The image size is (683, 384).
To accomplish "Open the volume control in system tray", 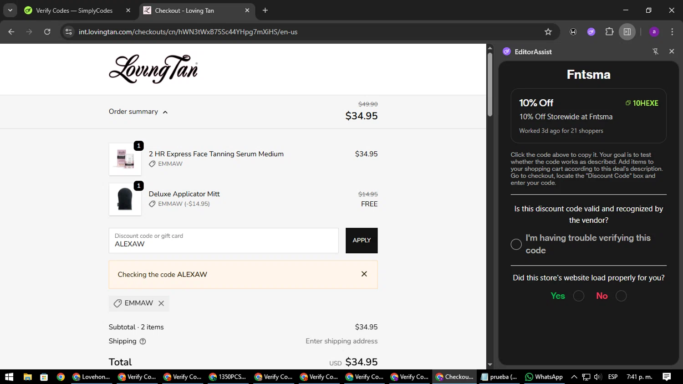I will [598, 377].
